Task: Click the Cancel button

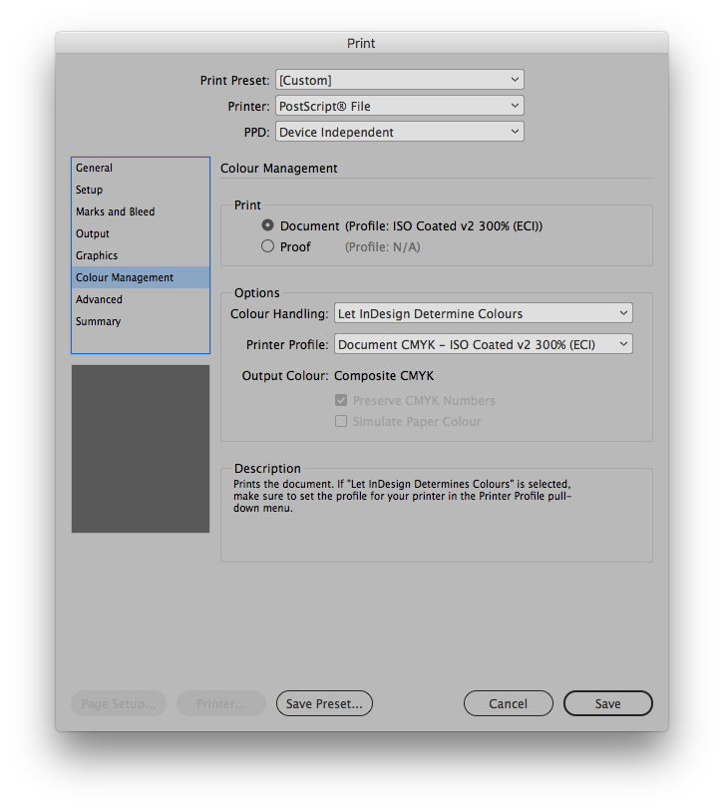Action: 509,703
